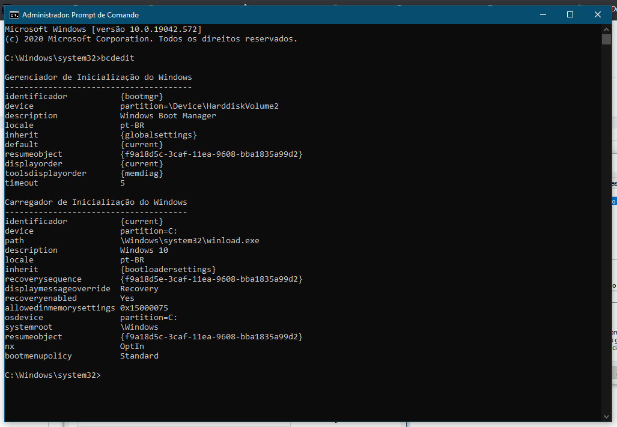617x427 pixels.
Task: Click the 'Yes' recoveryenabled value
Action: 127,298
